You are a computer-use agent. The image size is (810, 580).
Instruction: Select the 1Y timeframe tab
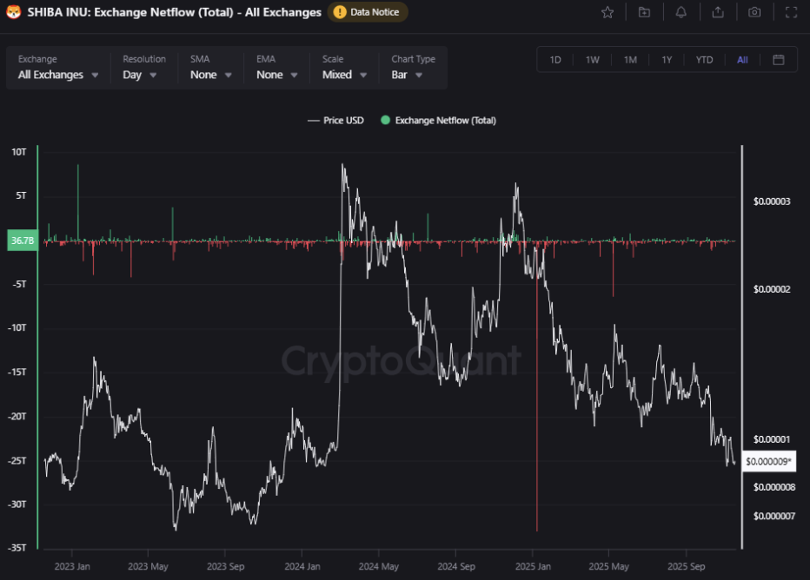(667, 60)
